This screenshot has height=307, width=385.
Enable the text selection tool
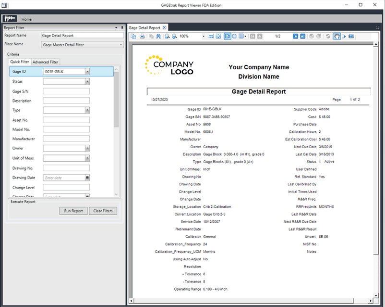pos(344,36)
